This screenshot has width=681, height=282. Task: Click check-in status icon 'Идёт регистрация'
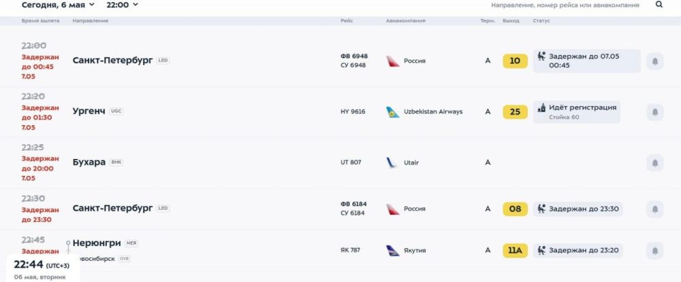point(542,107)
